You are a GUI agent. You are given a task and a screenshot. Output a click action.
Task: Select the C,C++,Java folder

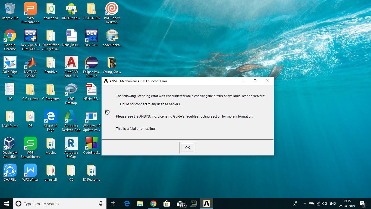[30, 92]
